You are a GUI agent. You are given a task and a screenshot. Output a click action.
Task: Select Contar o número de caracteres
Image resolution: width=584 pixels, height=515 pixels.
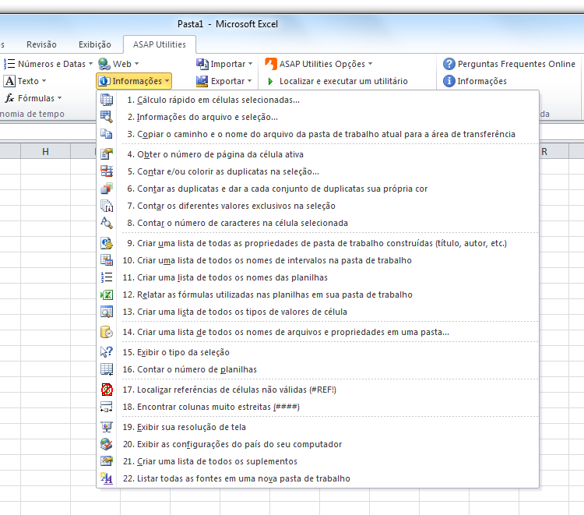point(318,223)
